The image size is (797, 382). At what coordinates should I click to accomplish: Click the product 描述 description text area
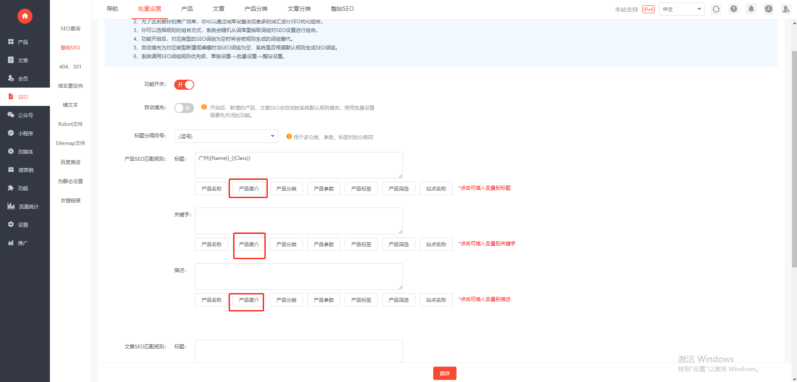coord(299,277)
